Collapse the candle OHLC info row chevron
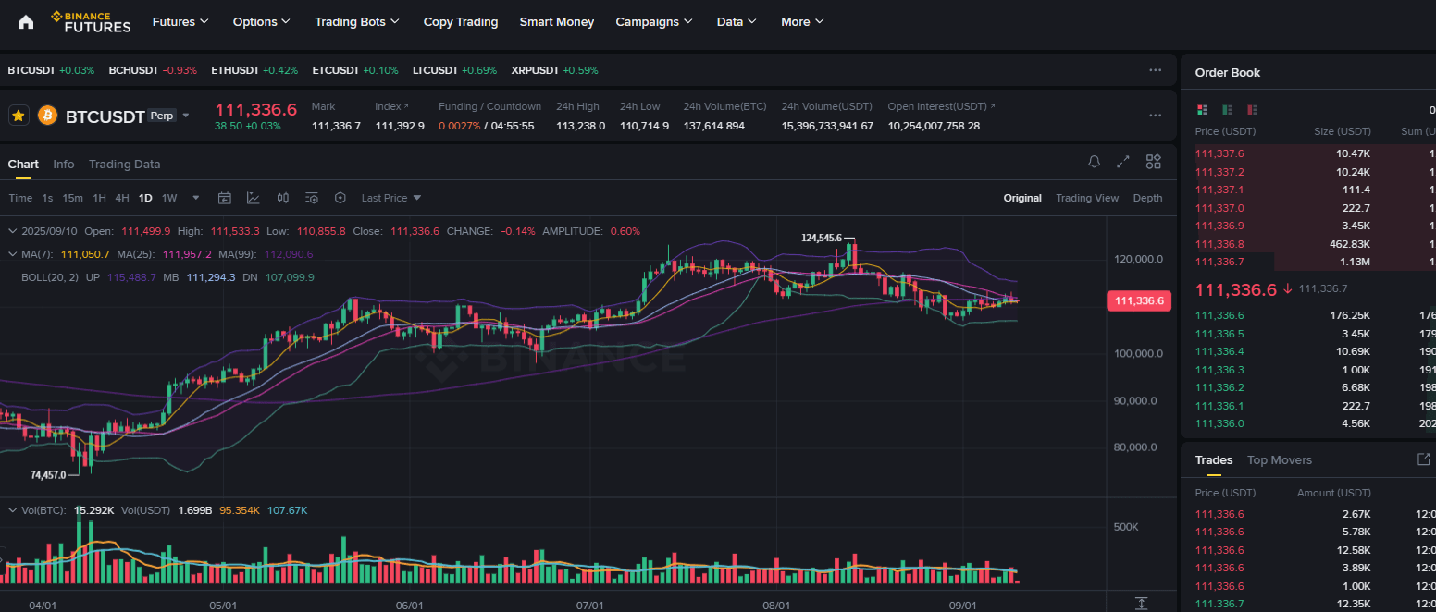The width and height of the screenshot is (1436, 612). (12, 231)
